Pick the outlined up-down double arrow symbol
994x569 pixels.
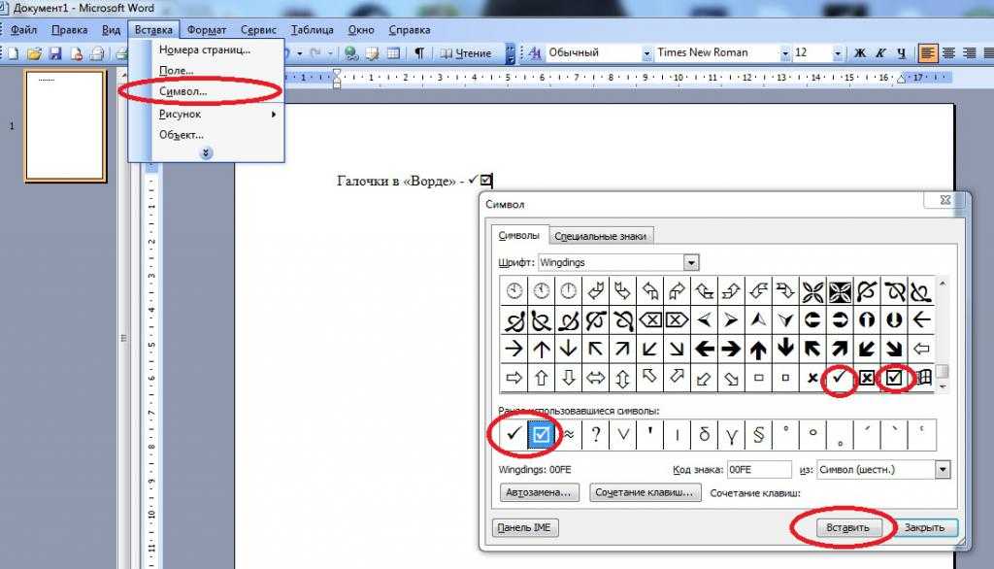(x=622, y=378)
